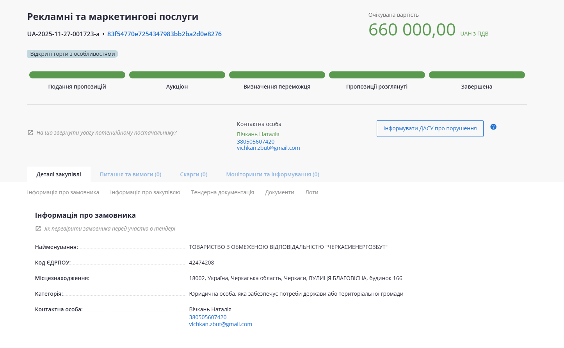Screen dimensions: 564x348
Task: Click phone number in top contact block
Action: pos(256,142)
